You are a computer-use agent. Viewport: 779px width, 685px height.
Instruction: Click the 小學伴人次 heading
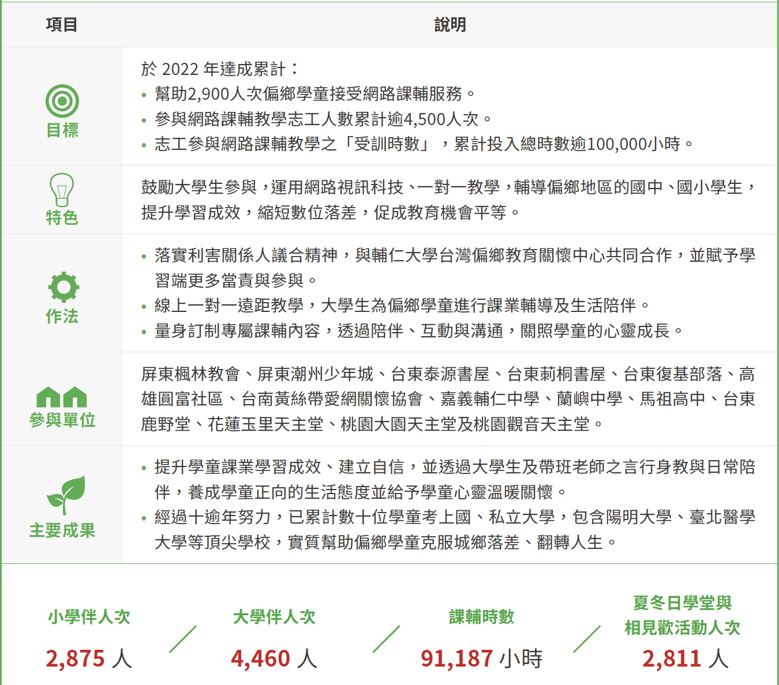89,617
